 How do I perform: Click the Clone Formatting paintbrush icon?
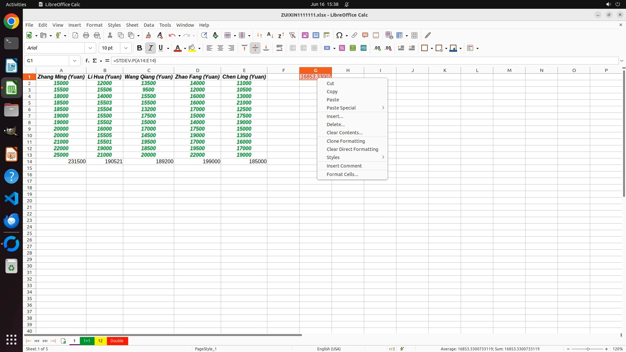pyautogui.click(x=148, y=36)
